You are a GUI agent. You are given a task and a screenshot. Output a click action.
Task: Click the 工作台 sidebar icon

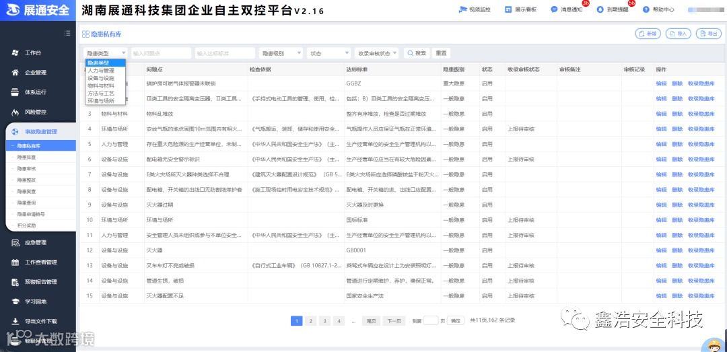point(15,53)
